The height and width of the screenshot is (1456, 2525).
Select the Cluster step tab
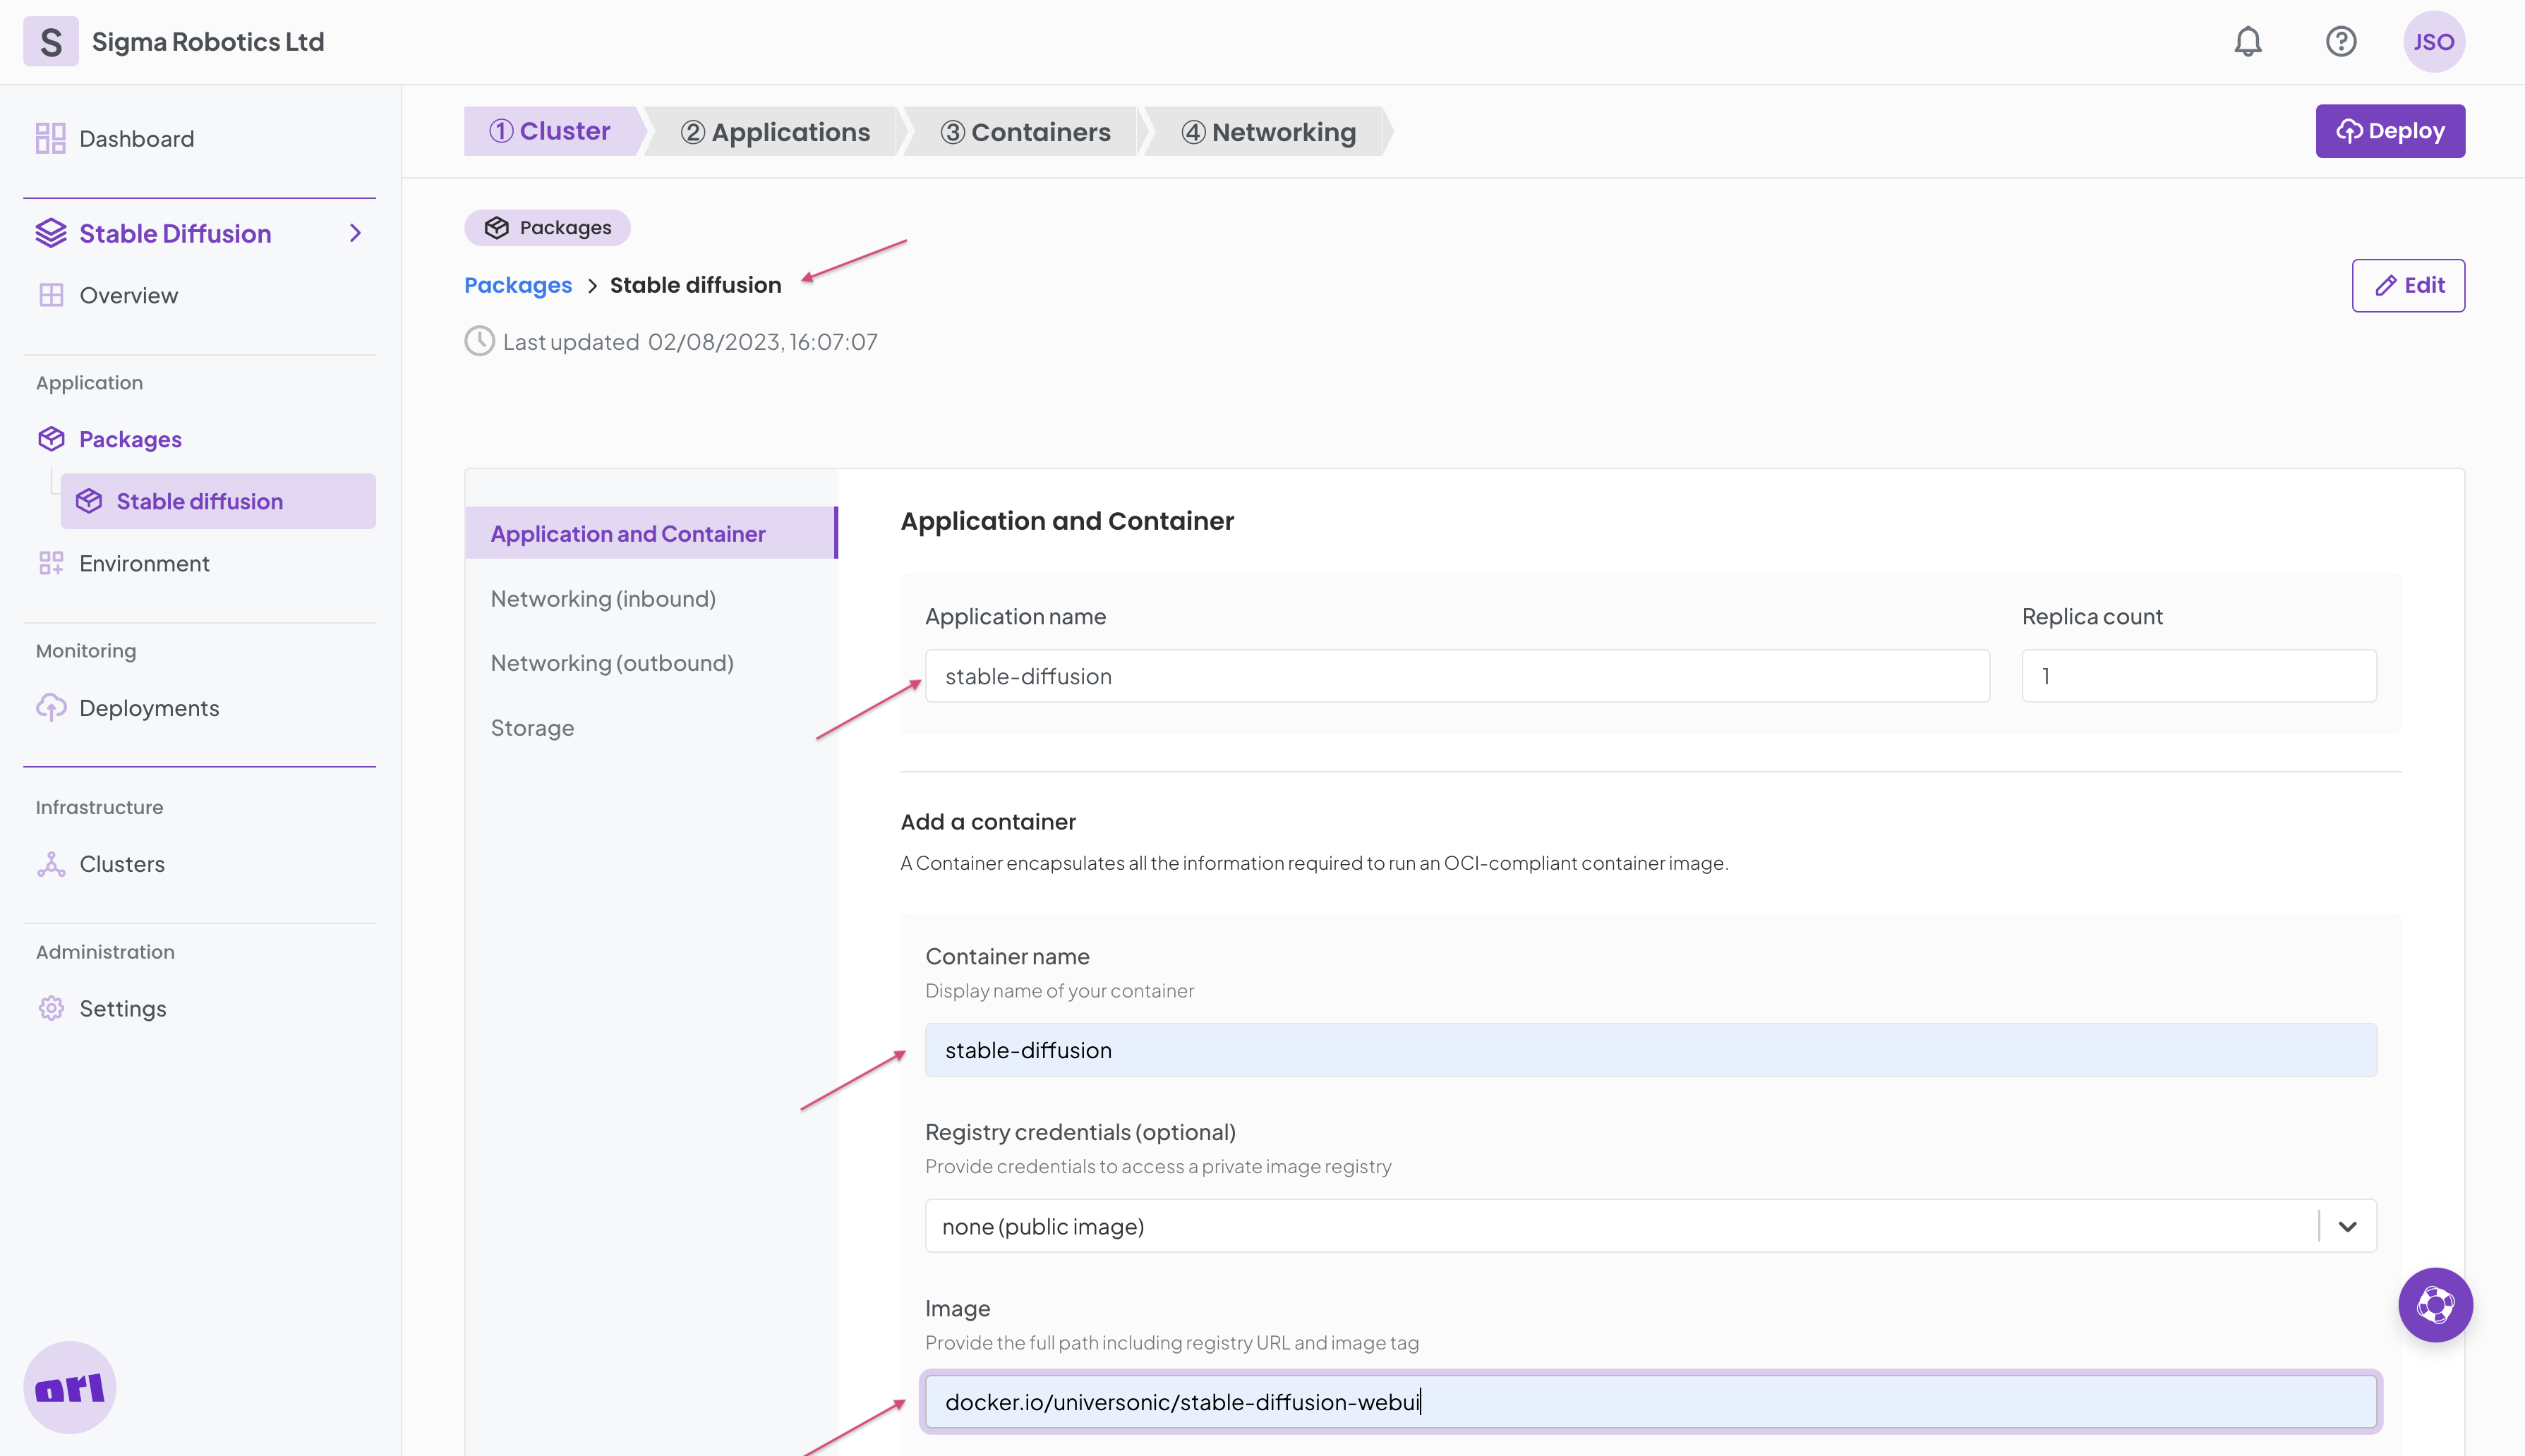tap(550, 131)
